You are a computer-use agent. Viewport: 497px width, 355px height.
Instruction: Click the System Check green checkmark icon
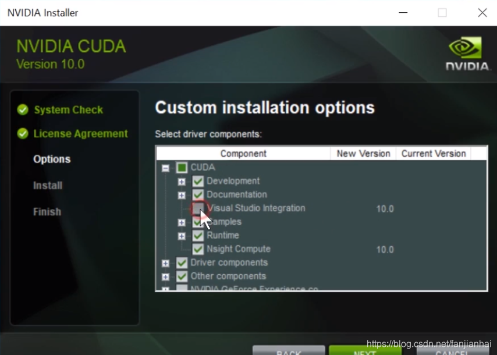(x=23, y=110)
